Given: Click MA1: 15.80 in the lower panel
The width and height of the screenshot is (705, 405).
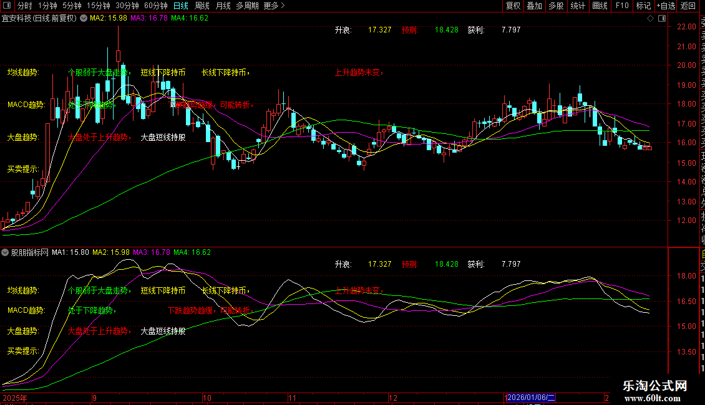Looking at the screenshot, I should tap(70, 252).
